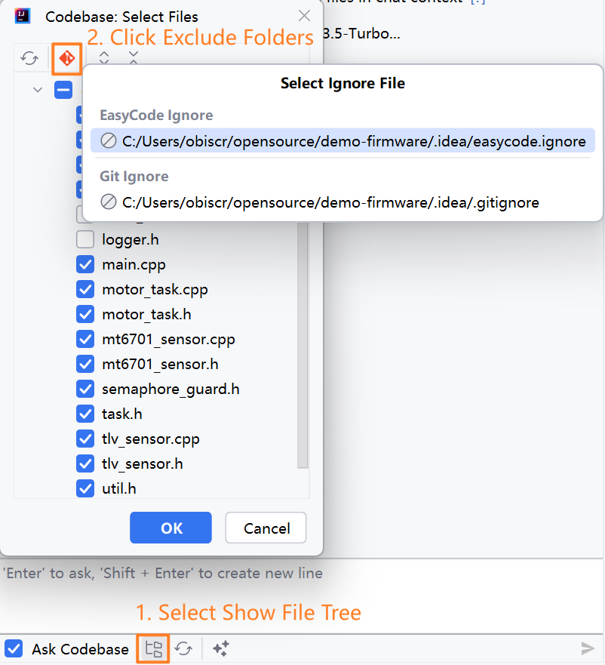Click the sync icon beside Show File Tree
Screen dimensions: 605x665
click(183, 648)
